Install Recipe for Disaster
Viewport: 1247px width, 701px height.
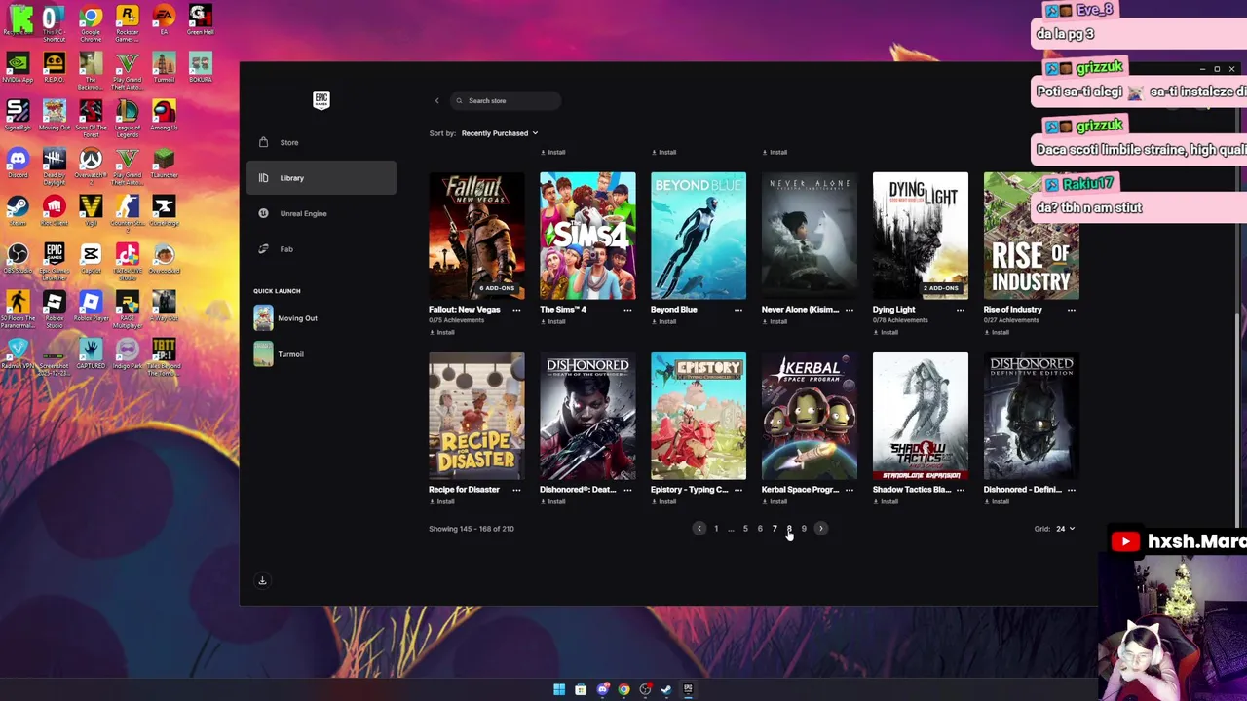point(441,501)
